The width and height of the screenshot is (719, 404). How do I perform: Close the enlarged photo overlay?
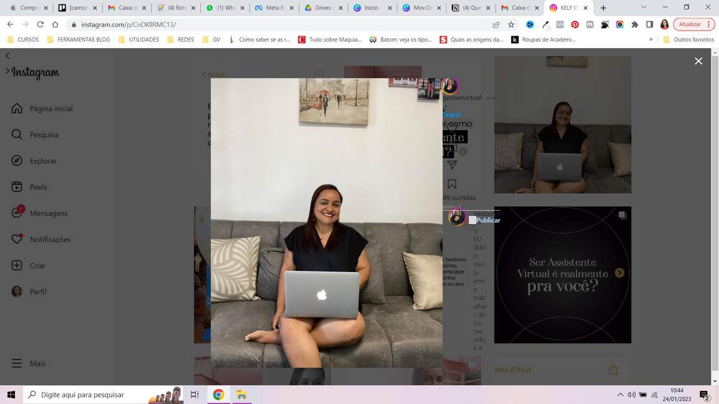(698, 60)
